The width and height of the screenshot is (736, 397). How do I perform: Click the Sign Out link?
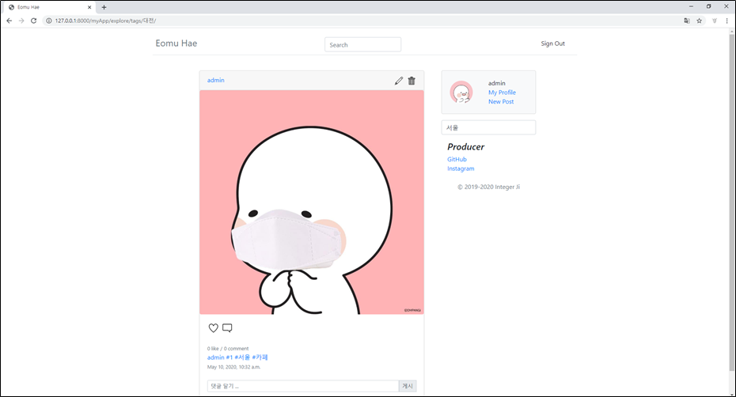pos(552,43)
